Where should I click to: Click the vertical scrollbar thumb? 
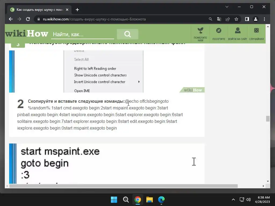268,119
